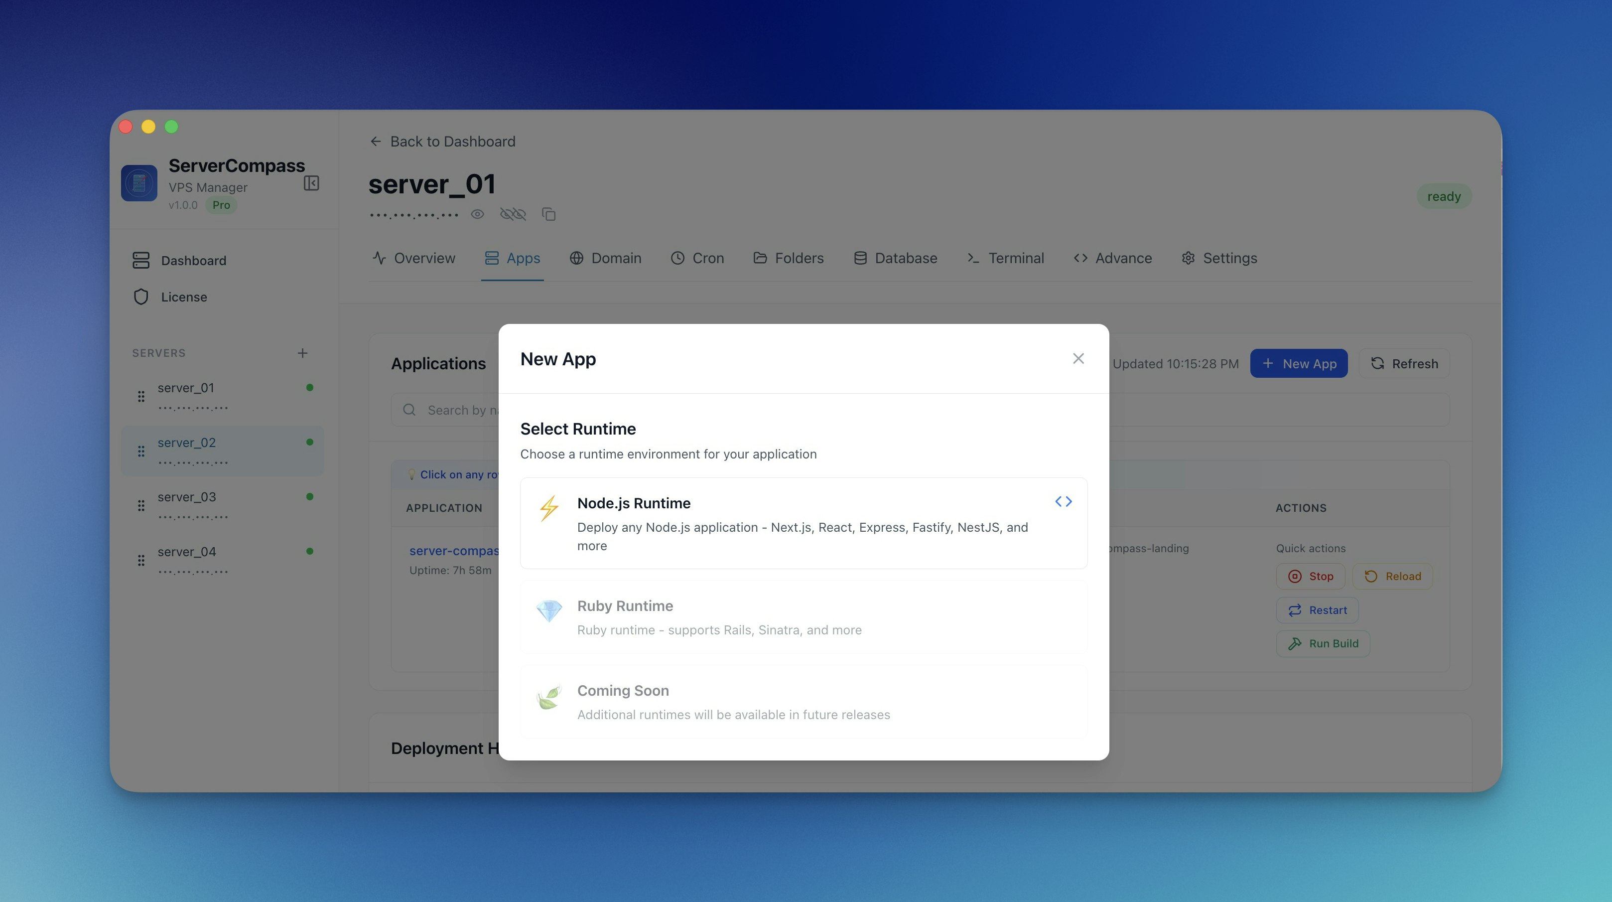Hide IP with crossed-eye icon
1612x902 pixels.
coord(513,215)
